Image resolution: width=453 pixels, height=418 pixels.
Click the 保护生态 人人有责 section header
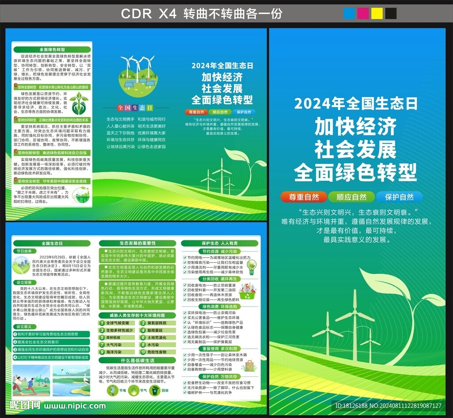pyautogui.click(x=219, y=243)
